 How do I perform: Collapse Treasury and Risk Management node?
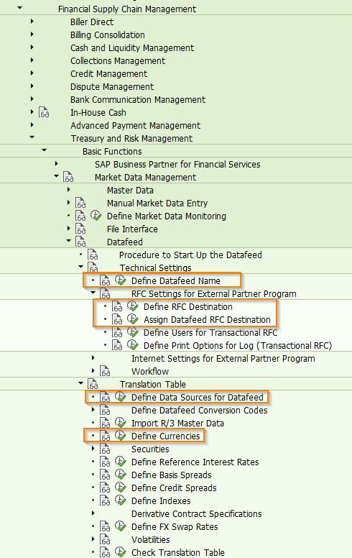(32, 137)
